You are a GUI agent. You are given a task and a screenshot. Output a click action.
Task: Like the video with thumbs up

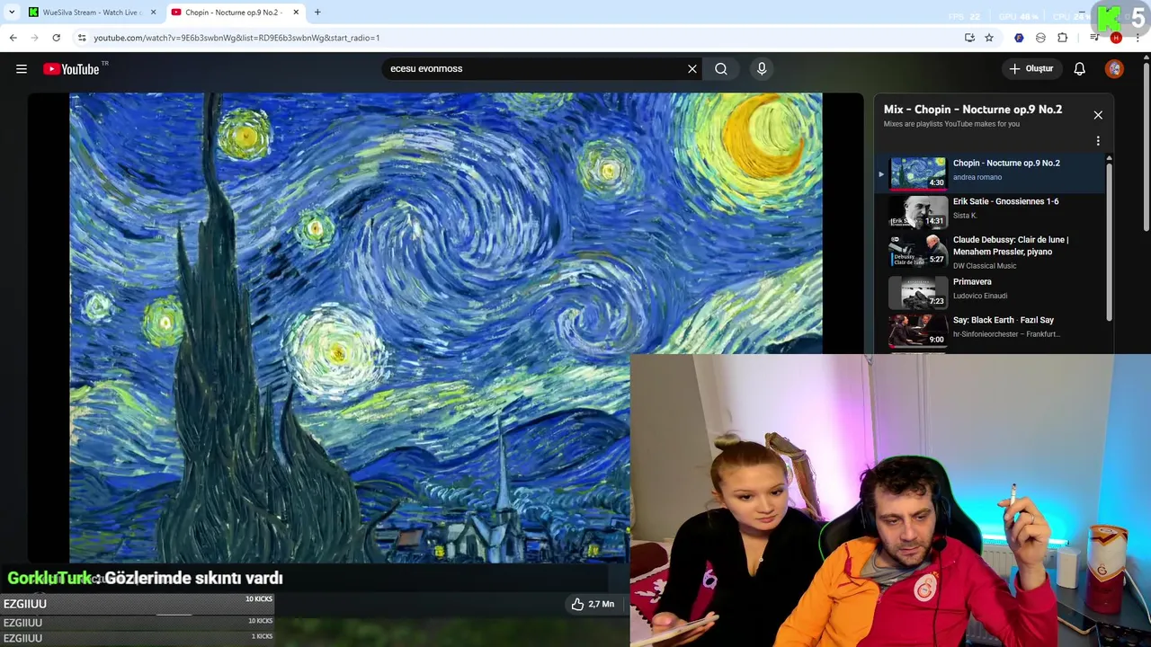(577, 604)
